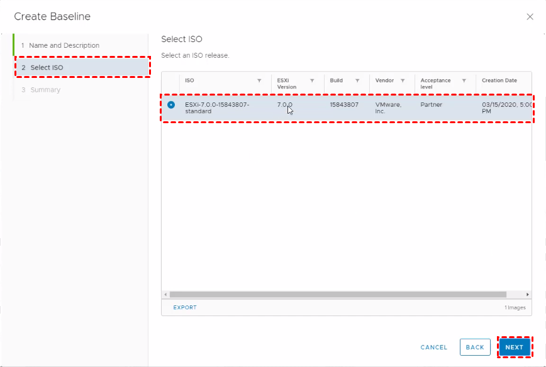Screen dimensions: 546x367
Task: Sort by the ISO column header
Action: pos(189,80)
